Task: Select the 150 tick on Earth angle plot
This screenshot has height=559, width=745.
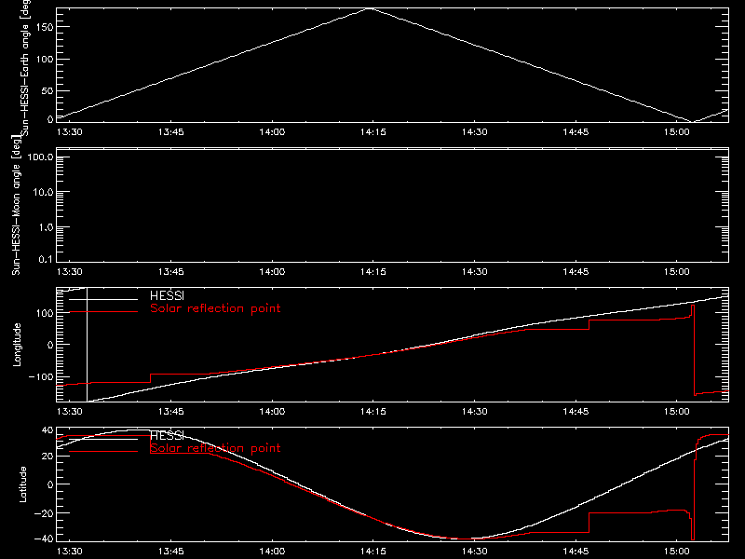Action: (45, 27)
